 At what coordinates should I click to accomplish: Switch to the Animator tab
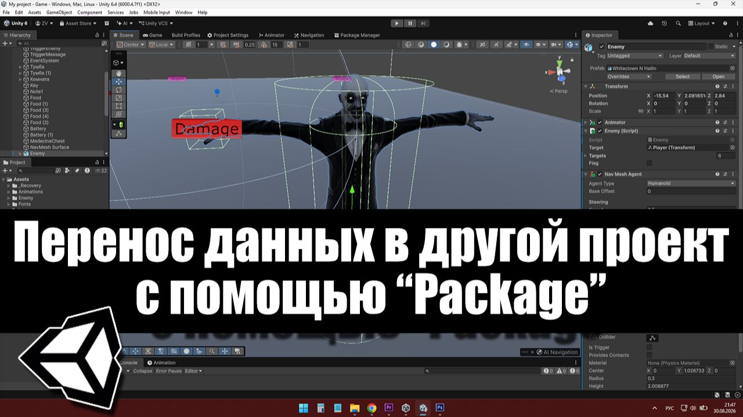(x=271, y=35)
